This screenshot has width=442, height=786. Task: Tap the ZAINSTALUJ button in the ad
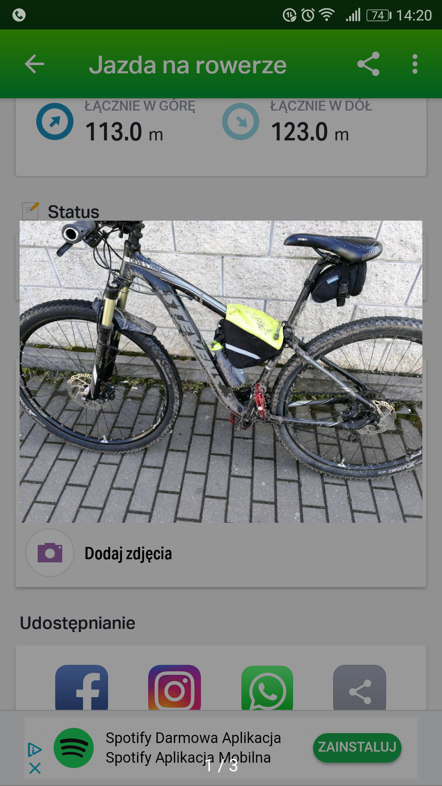[x=357, y=748]
